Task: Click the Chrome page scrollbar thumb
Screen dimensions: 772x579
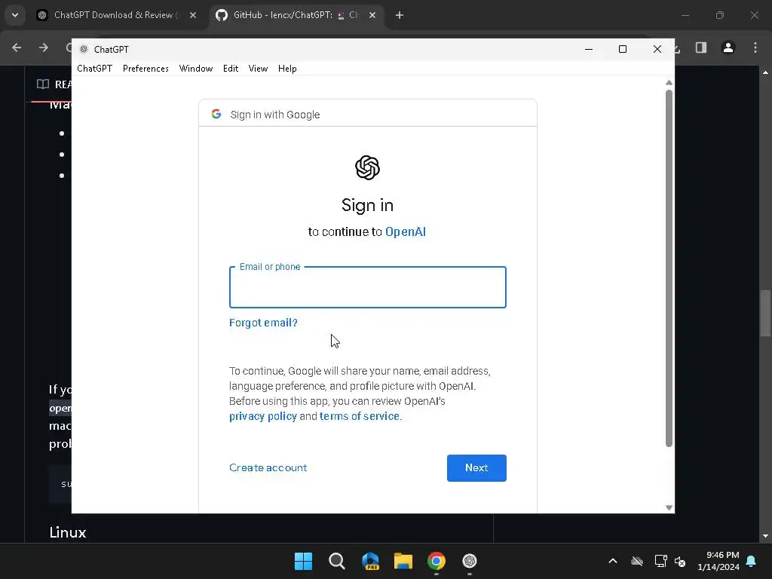Action: (x=765, y=313)
